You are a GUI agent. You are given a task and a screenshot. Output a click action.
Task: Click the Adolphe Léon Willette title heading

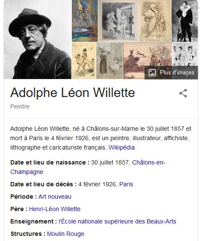72,93
